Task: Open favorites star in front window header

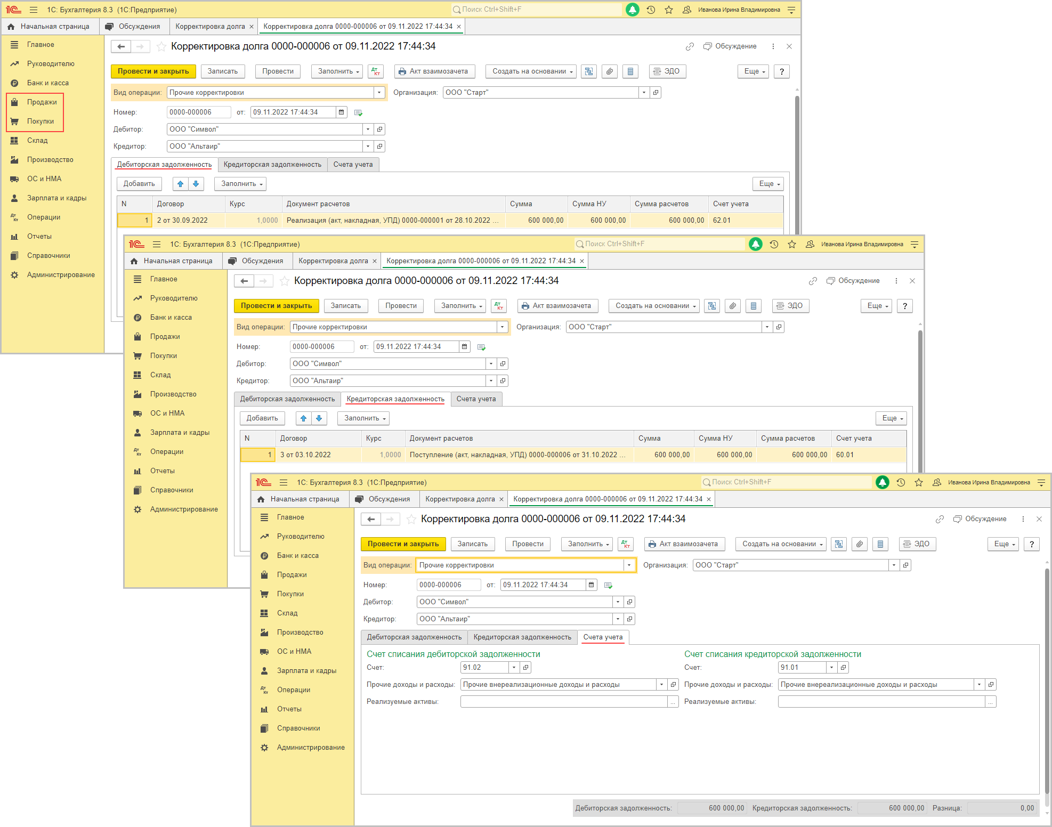Action: coord(919,482)
